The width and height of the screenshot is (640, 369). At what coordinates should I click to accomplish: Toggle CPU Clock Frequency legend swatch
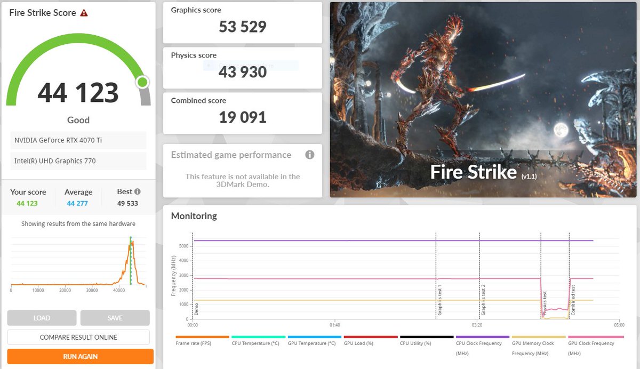coord(483,337)
